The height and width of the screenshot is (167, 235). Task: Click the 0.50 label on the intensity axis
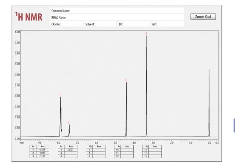click(x=17, y=85)
